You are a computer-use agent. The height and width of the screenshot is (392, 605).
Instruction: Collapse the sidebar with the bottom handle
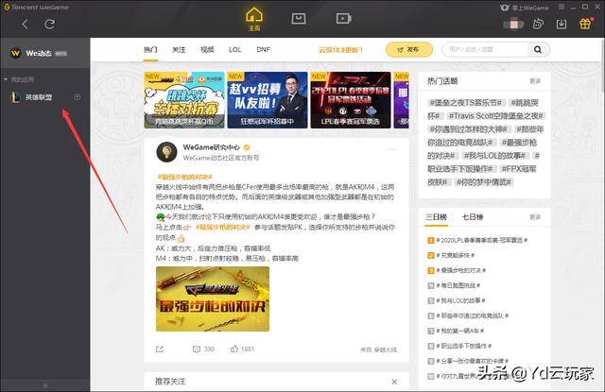(45, 385)
